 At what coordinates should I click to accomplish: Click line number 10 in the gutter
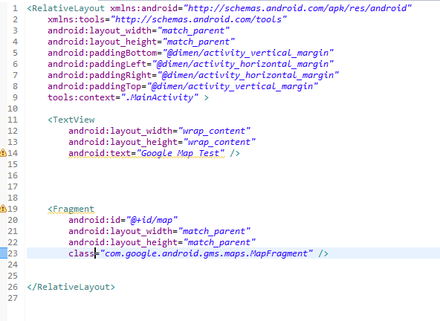13,108
